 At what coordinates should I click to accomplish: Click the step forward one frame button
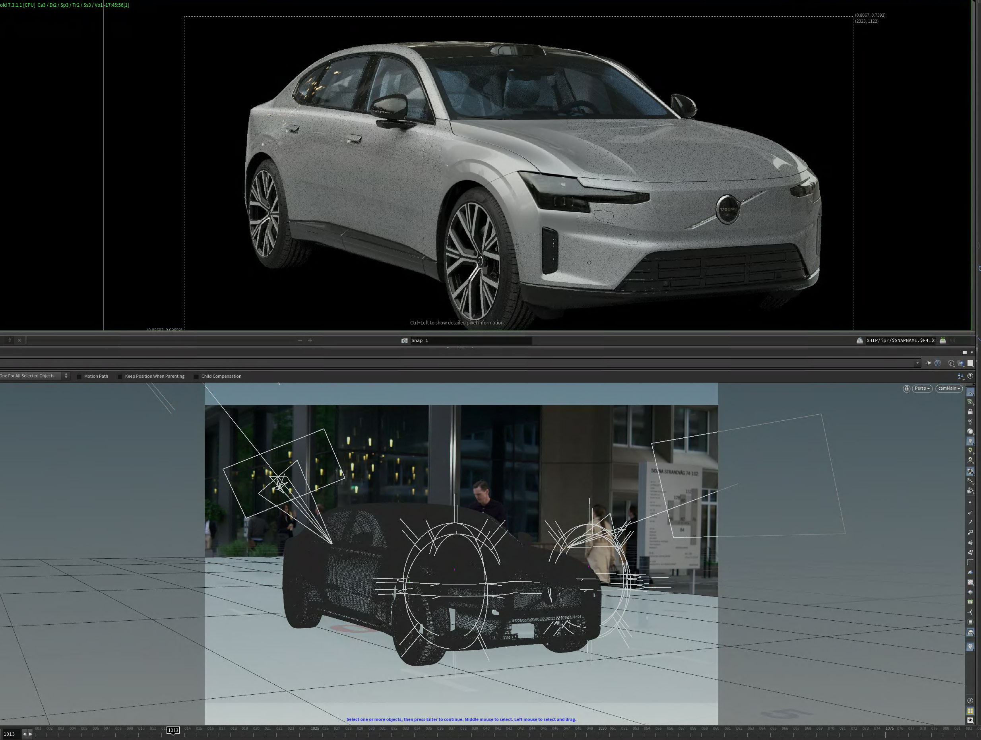coord(30,734)
